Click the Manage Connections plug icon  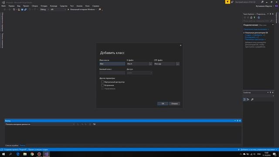[255, 17]
